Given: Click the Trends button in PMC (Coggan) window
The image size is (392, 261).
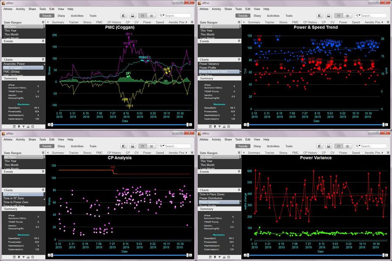Looking at the screenshot, I should [47, 16].
